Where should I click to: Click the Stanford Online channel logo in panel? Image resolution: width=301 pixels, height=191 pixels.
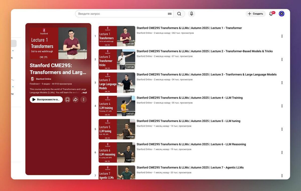point(32,79)
